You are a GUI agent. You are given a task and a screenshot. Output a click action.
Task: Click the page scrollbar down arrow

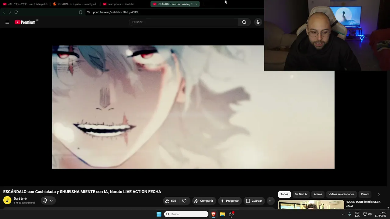click(x=388, y=208)
